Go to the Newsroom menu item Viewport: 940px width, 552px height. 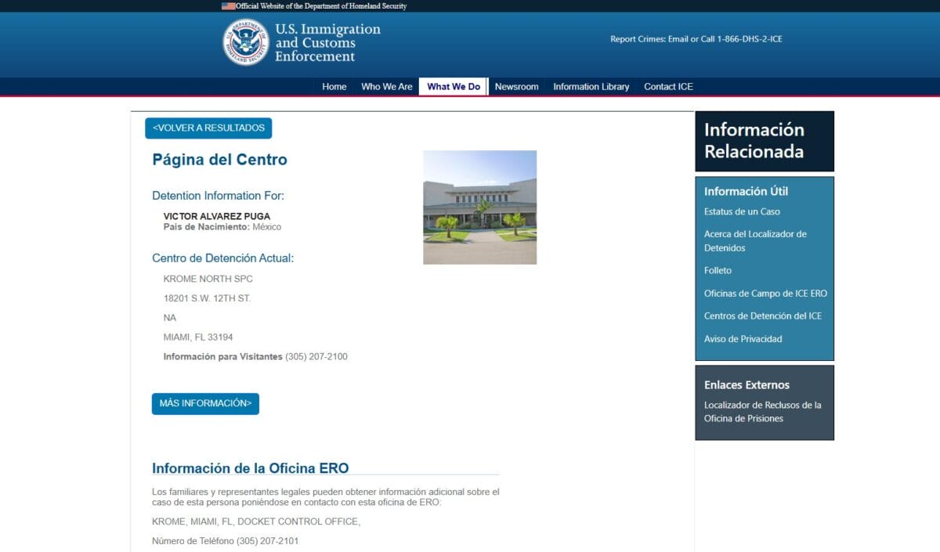point(516,87)
